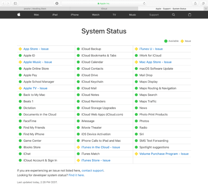The width and height of the screenshot is (208, 186).
Task: Go back with Safari's back arrow
Action: coord(4,3)
